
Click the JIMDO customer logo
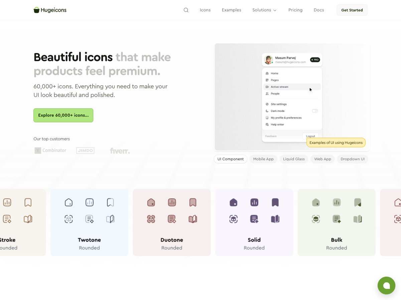point(85,151)
